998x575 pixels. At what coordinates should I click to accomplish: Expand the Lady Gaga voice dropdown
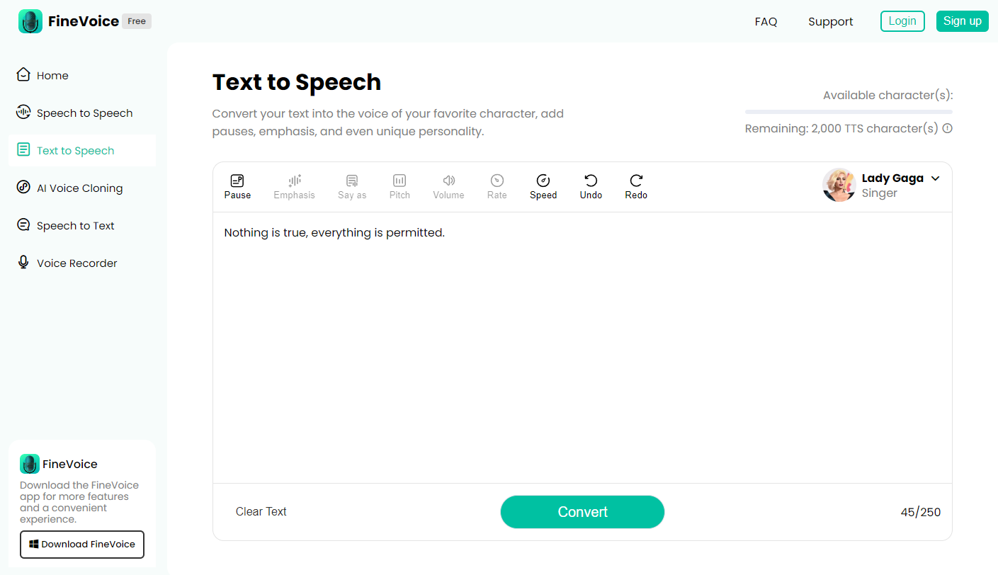coord(935,178)
